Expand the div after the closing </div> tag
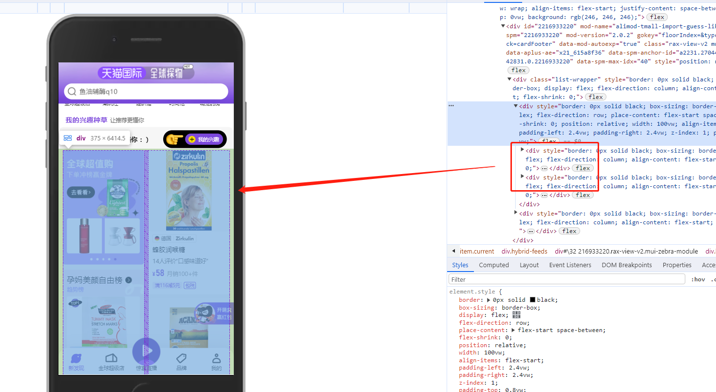This screenshot has height=392, width=716. (x=516, y=213)
